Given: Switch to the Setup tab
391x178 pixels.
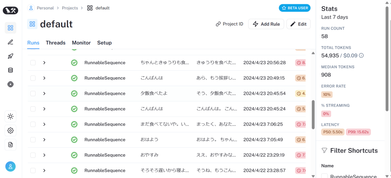Looking at the screenshot, I should (104, 43).
